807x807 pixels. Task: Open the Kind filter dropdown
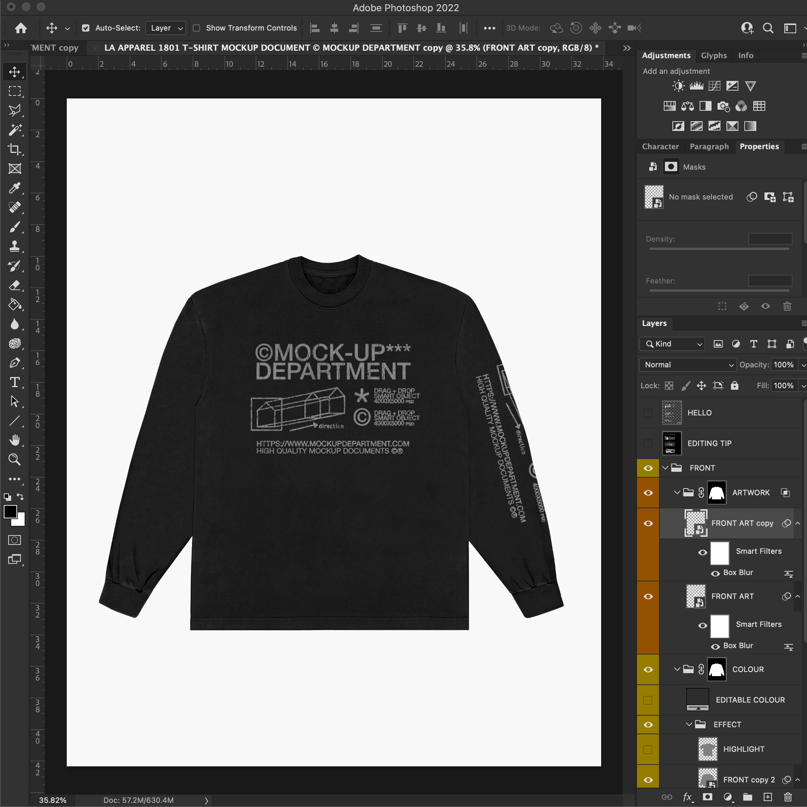pos(671,344)
